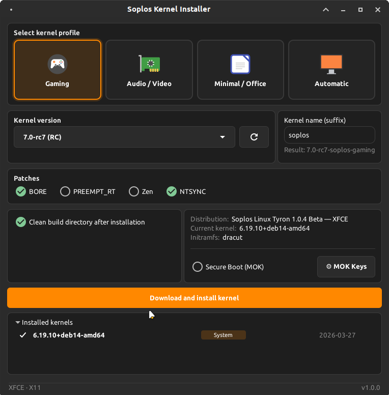Minimize the Soplos Kernel Installer window

click(x=343, y=10)
